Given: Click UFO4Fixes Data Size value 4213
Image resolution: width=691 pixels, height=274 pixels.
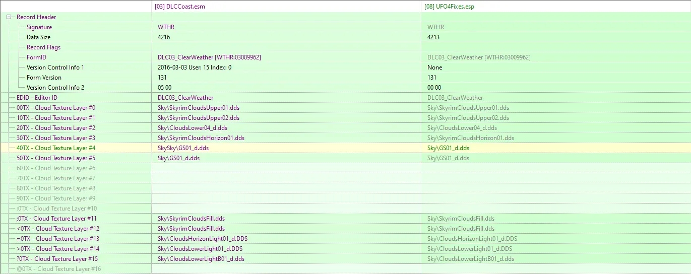Looking at the screenshot, I should (433, 37).
